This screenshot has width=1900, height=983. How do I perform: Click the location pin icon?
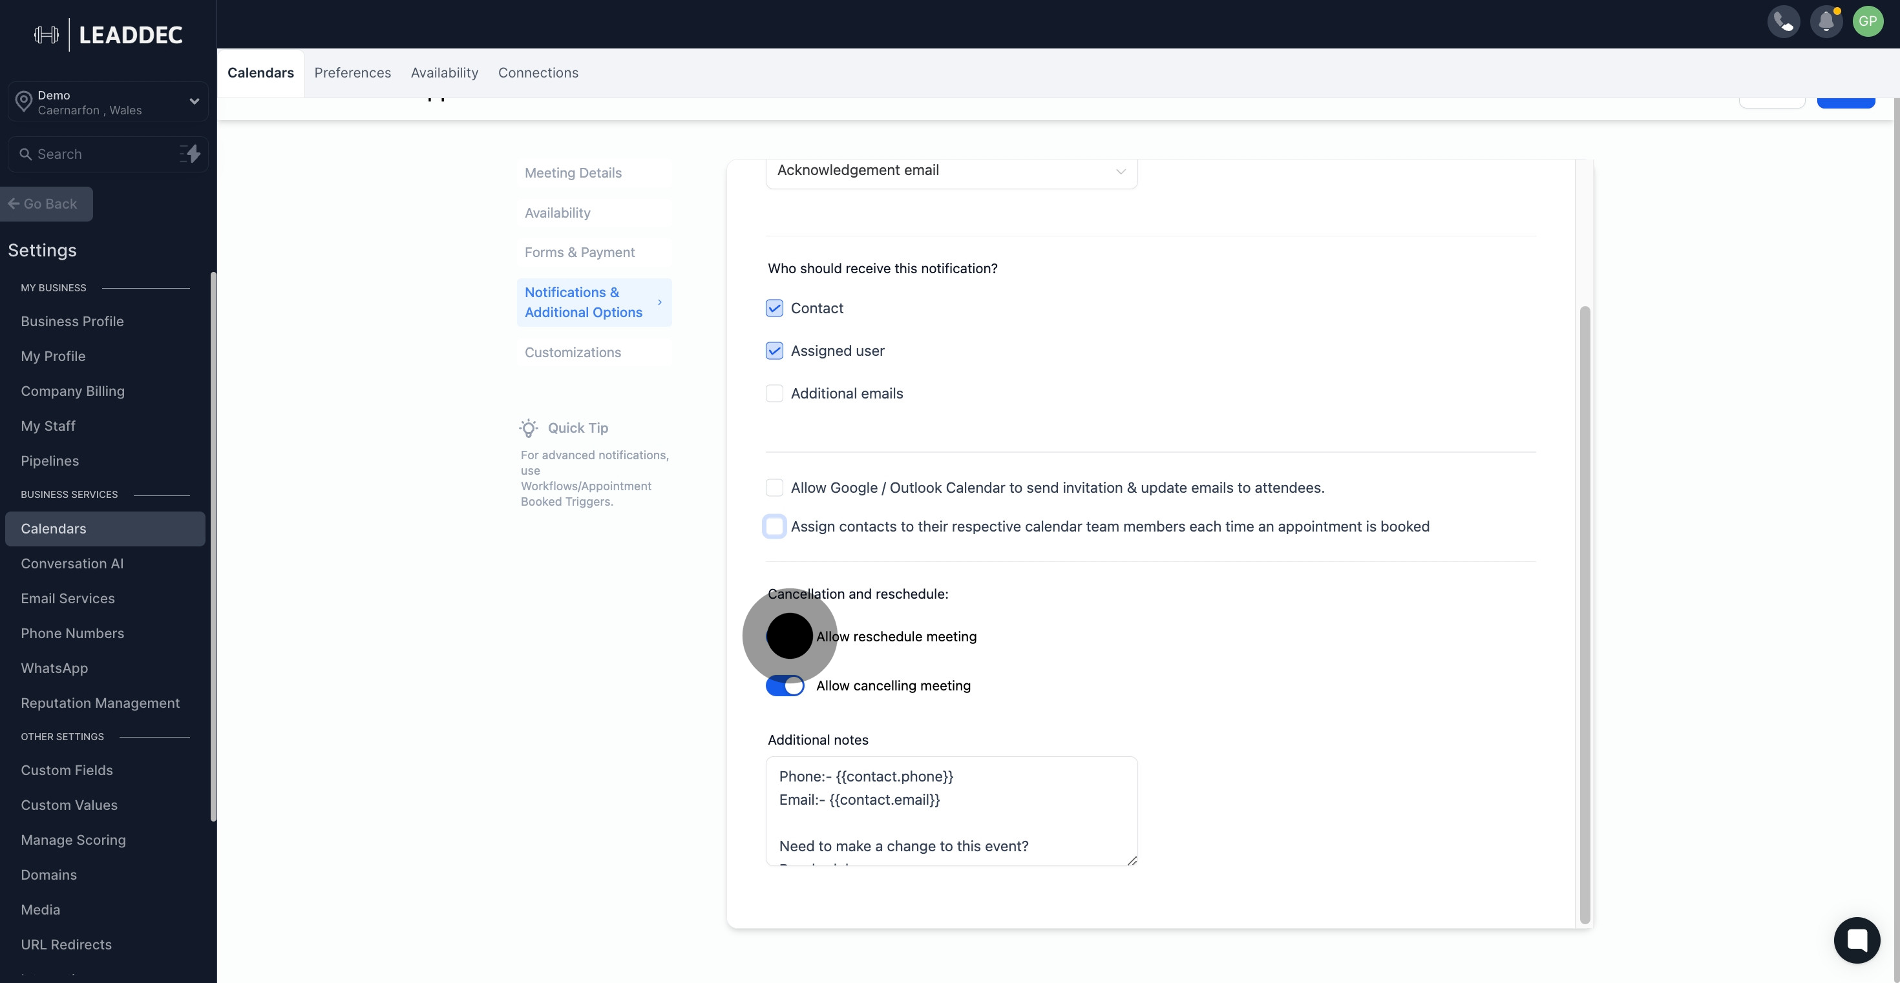24,103
